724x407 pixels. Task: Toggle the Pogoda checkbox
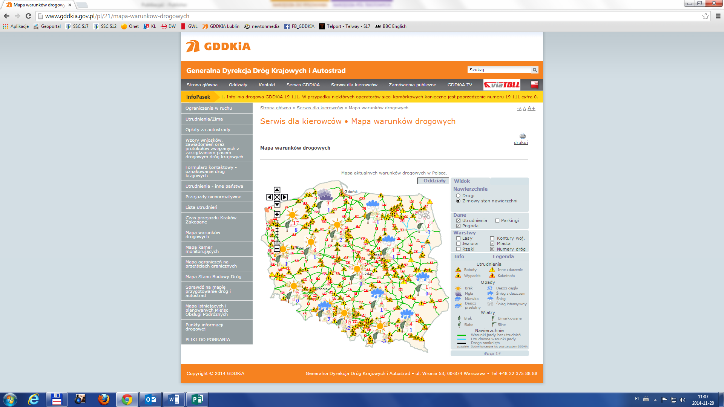click(458, 226)
